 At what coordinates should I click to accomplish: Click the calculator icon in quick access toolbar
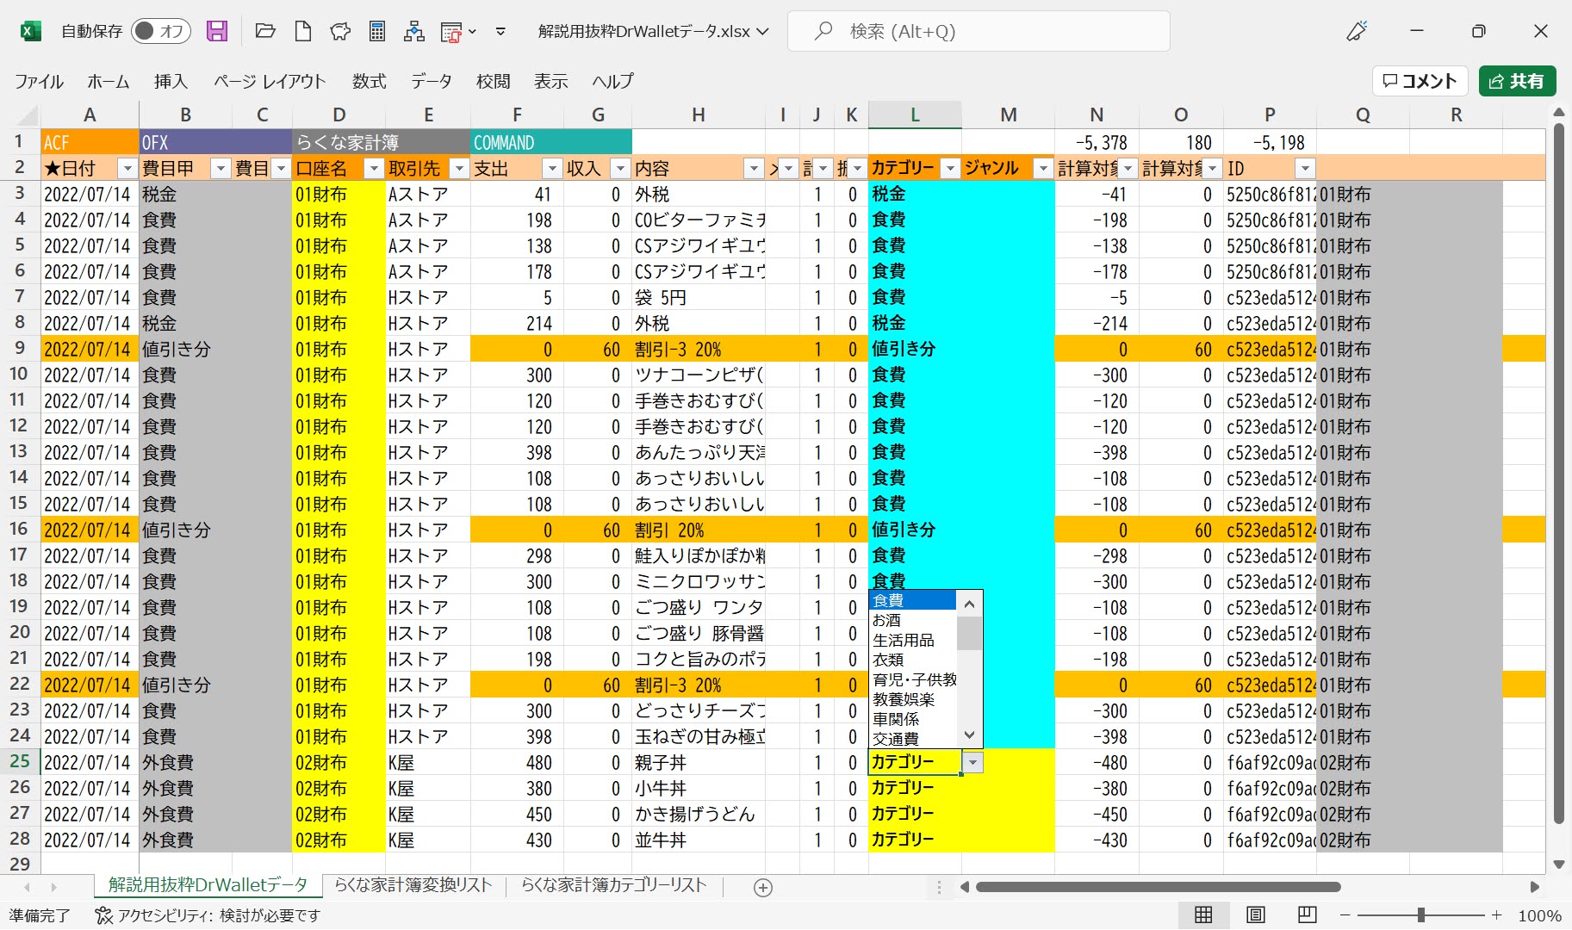coord(376,32)
